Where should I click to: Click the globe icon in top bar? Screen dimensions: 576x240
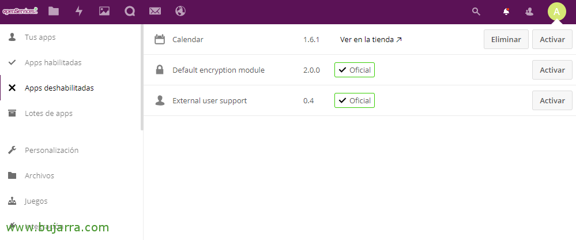(x=180, y=11)
